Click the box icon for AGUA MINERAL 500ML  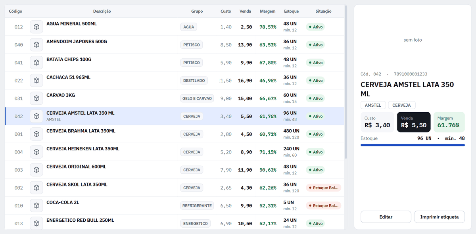(x=36, y=27)
